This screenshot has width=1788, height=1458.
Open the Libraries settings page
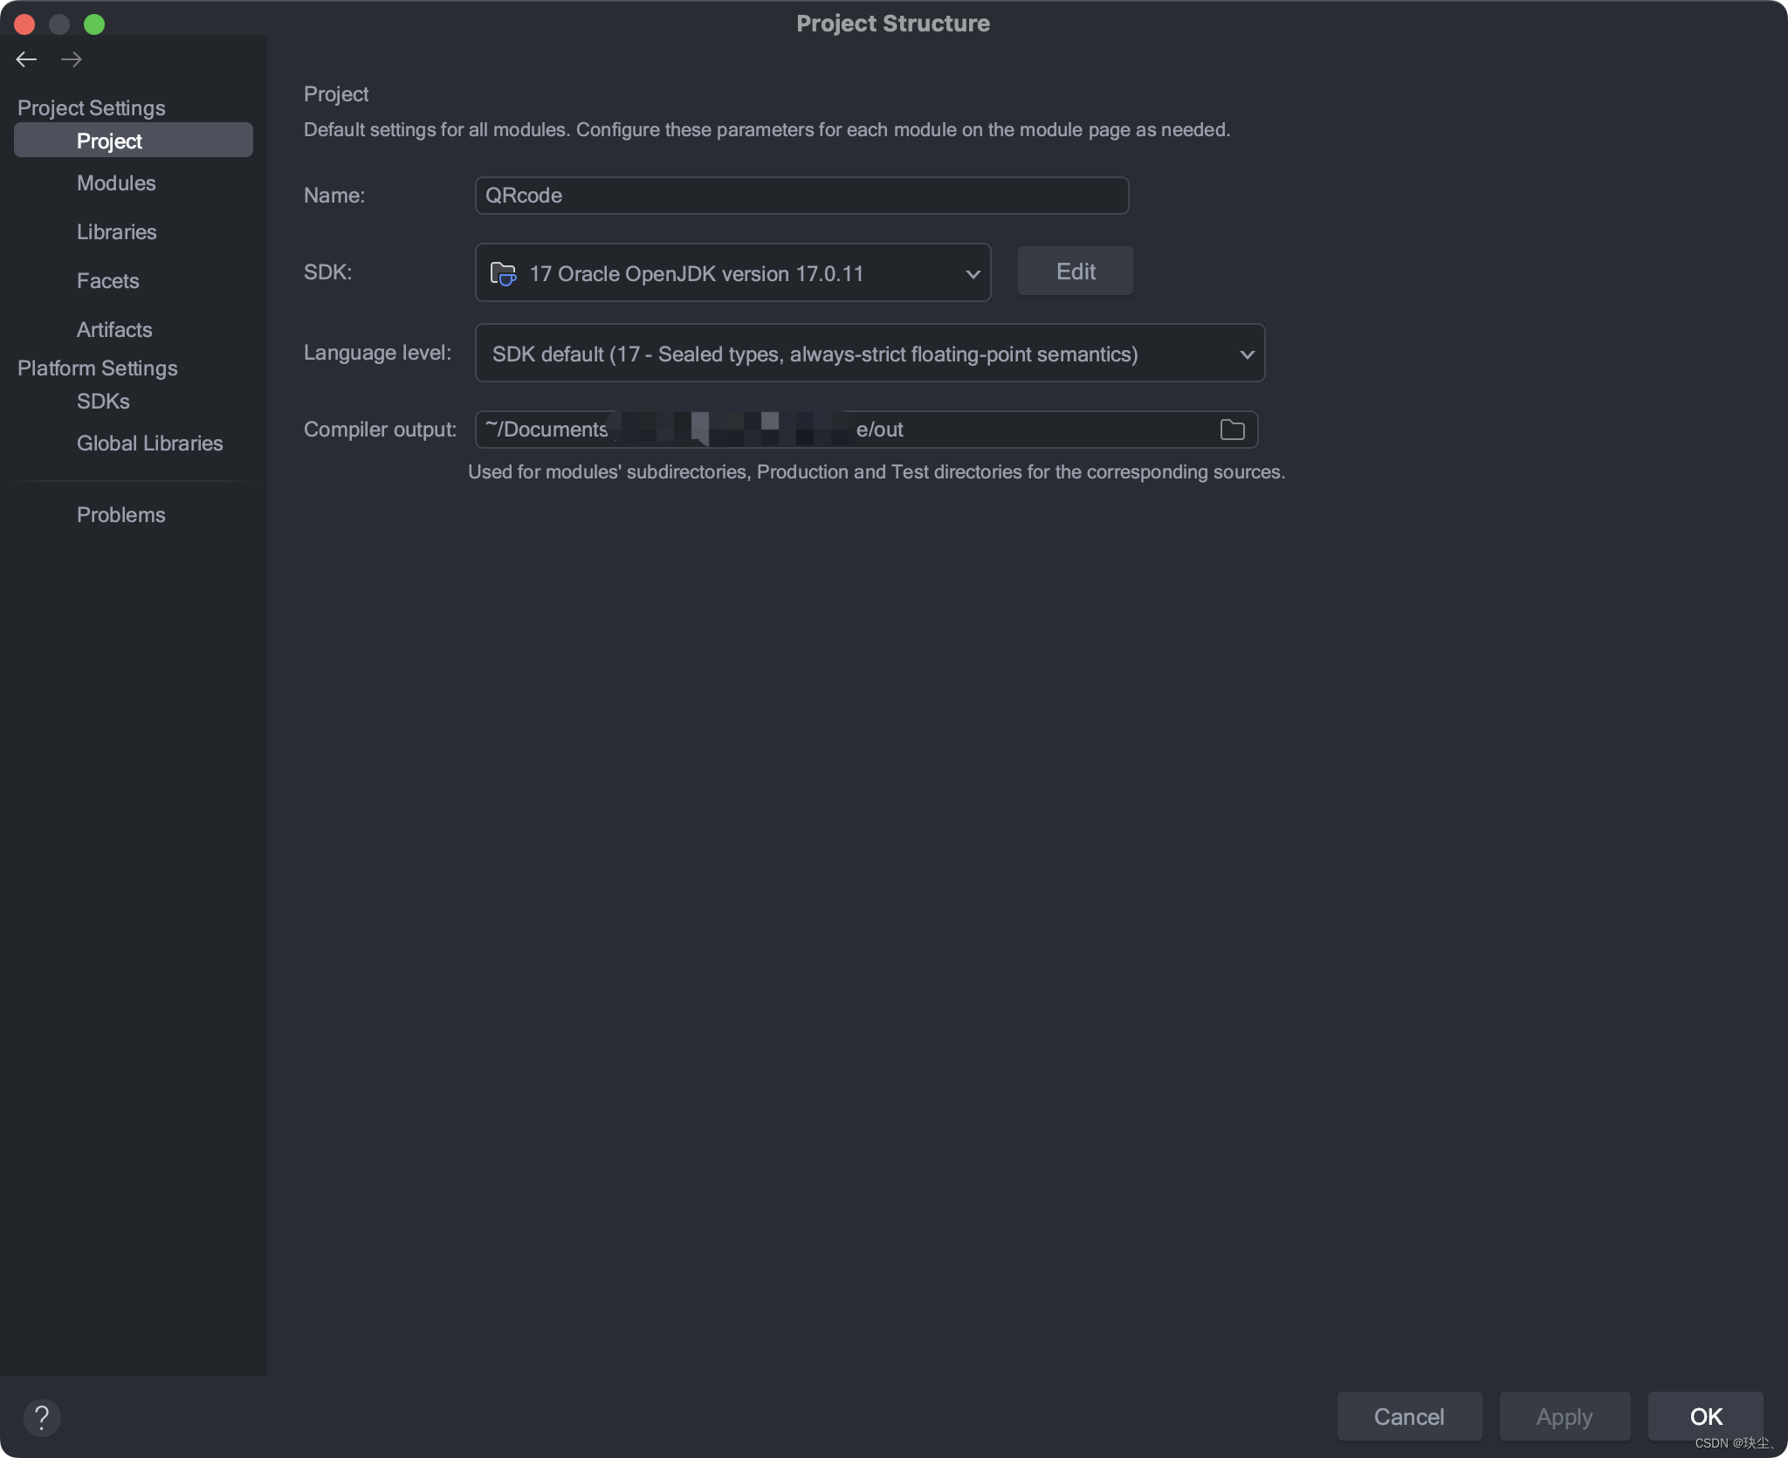(x=117, y=232)
